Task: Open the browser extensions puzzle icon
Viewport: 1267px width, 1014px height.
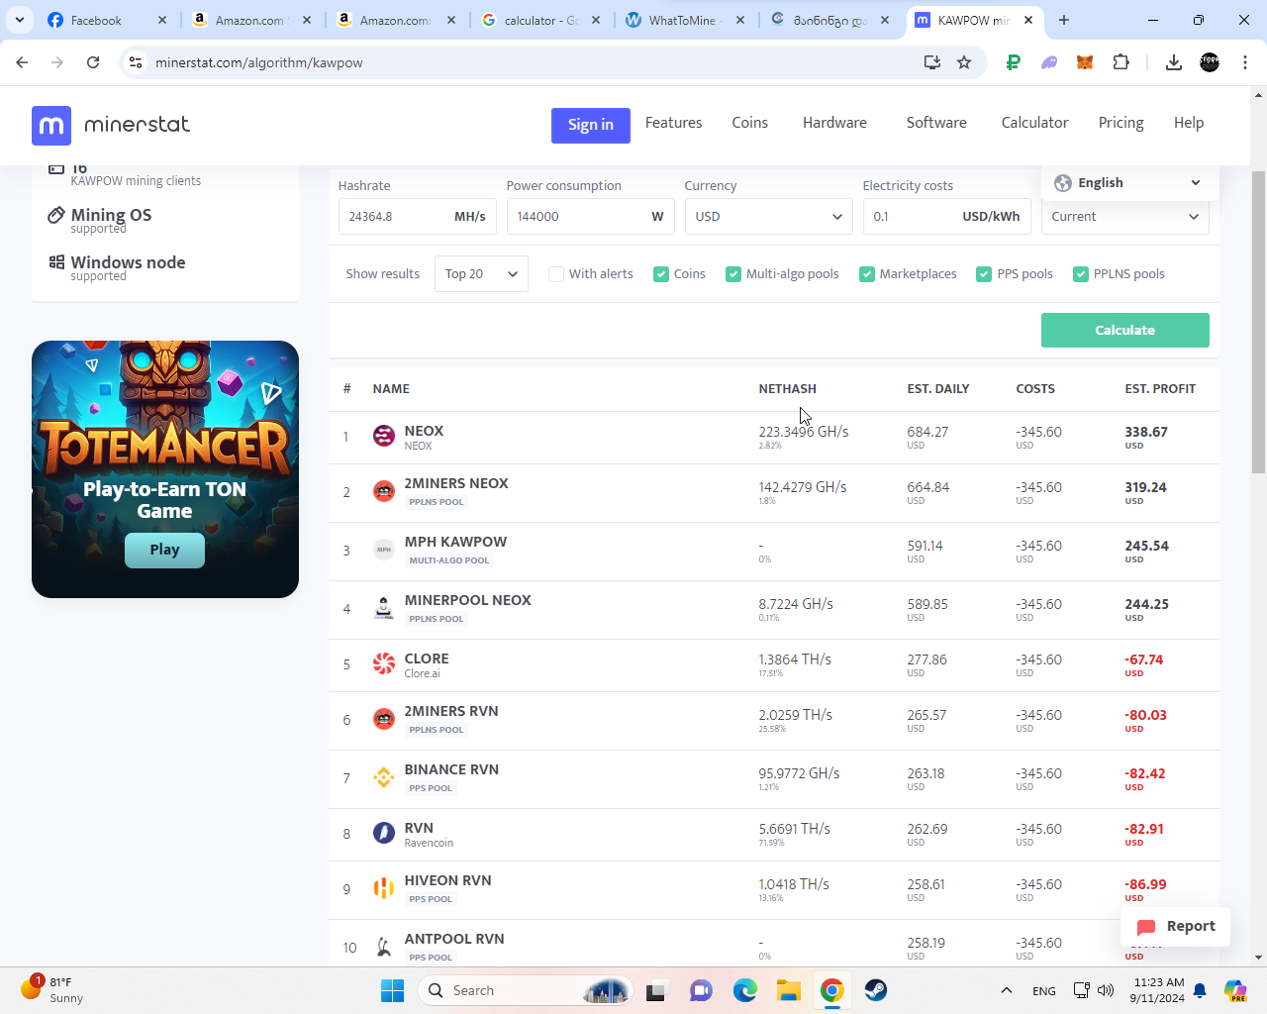Action: (1121, 62)
